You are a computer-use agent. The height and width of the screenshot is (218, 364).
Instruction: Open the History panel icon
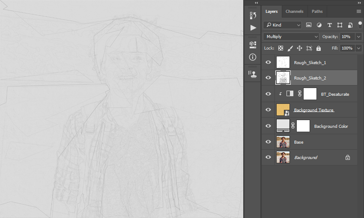point(253,15)
